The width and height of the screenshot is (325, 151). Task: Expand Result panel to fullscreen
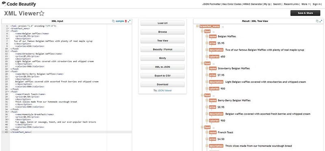coord(321,21)
